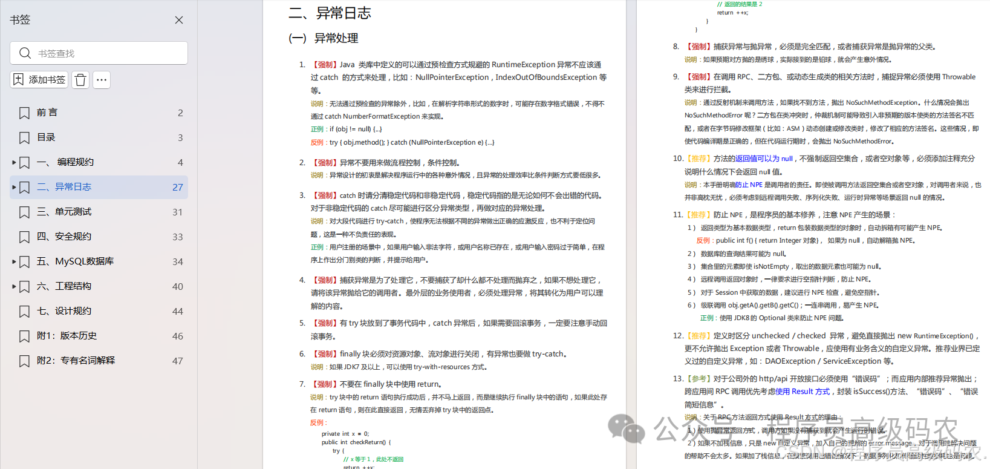
Task: Click the bookmark icon beside 五、MySQL数据库
Action: click(24, 262)
